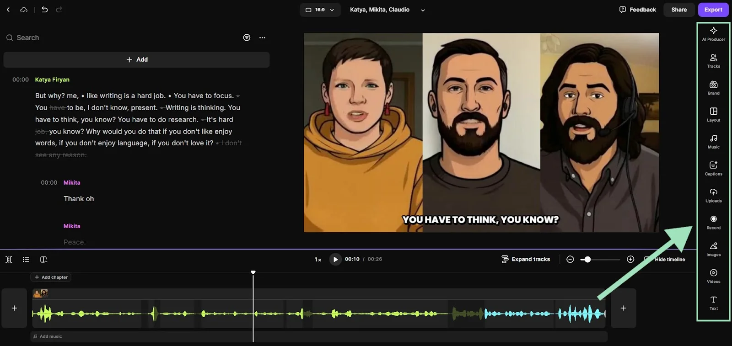Open the Record panel

point(713,223)
